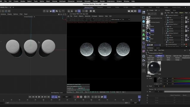Step to the previous frame

click(x=36, y=97)
